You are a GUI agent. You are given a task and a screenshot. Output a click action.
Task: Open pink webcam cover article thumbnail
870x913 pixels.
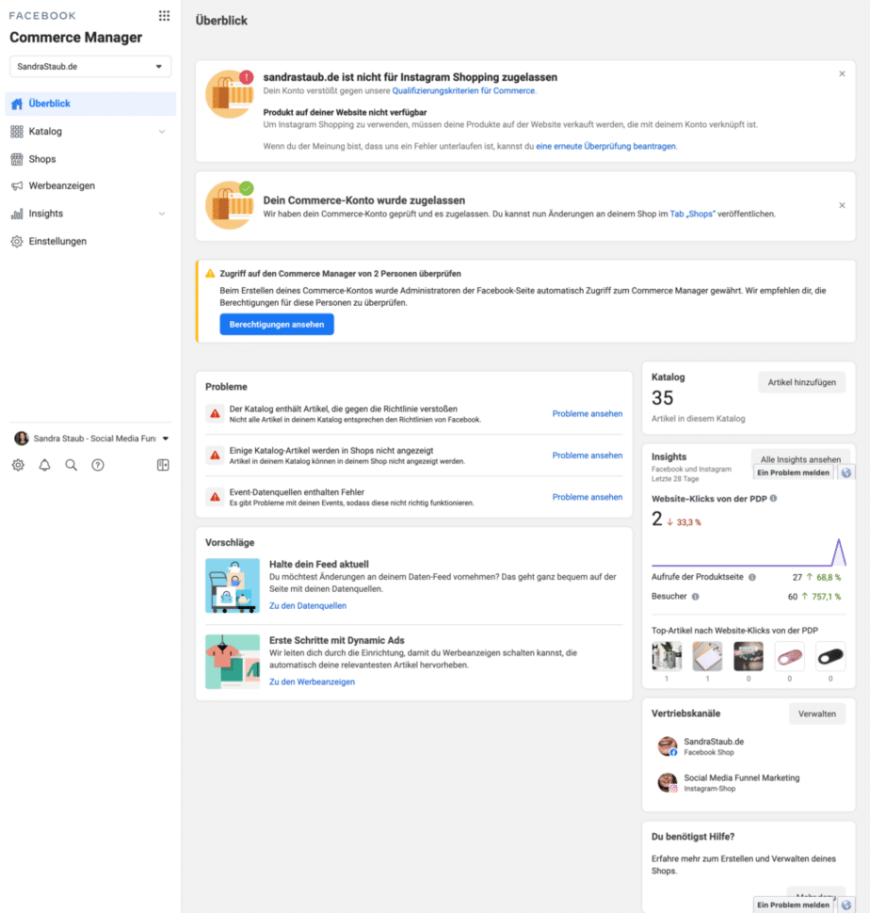790,656
